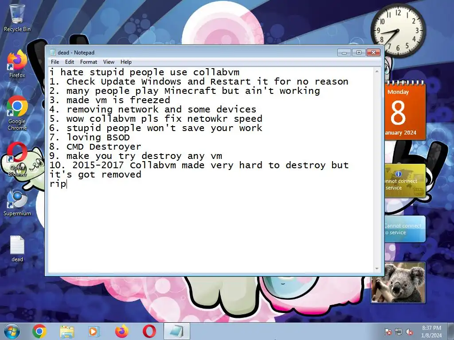Click the text '7. loving BSOD'
Viewport: 454px width, 340px height.
90,137
